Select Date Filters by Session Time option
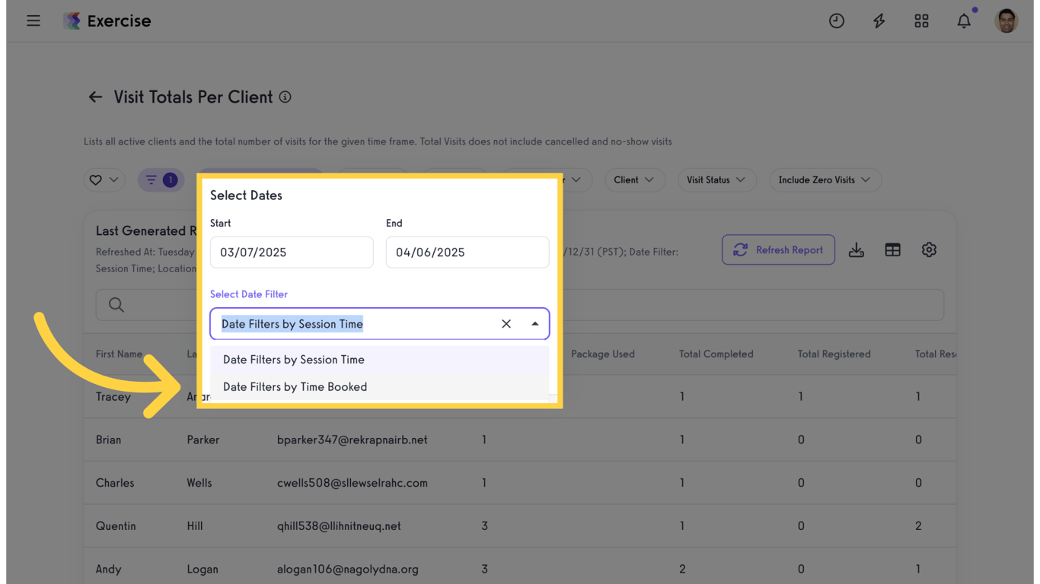Image resolution: width=1040 pixels, height=584 pixels. 294,360
